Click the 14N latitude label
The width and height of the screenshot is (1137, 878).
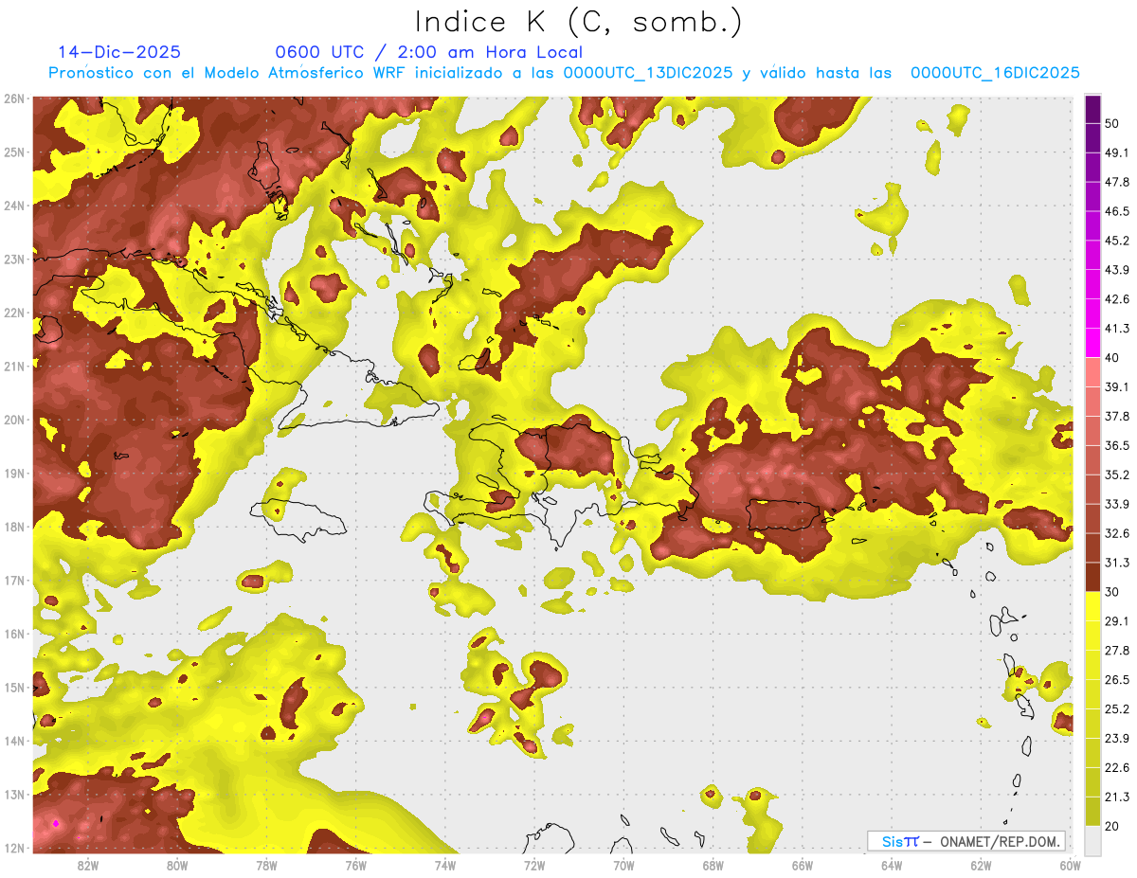(x=14, y=741)
